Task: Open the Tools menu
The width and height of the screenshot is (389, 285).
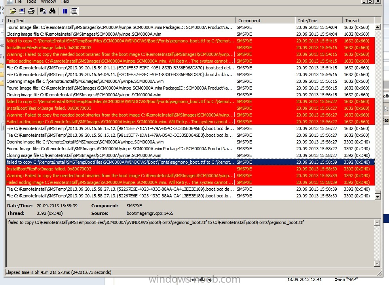Action: coord(31,2)
